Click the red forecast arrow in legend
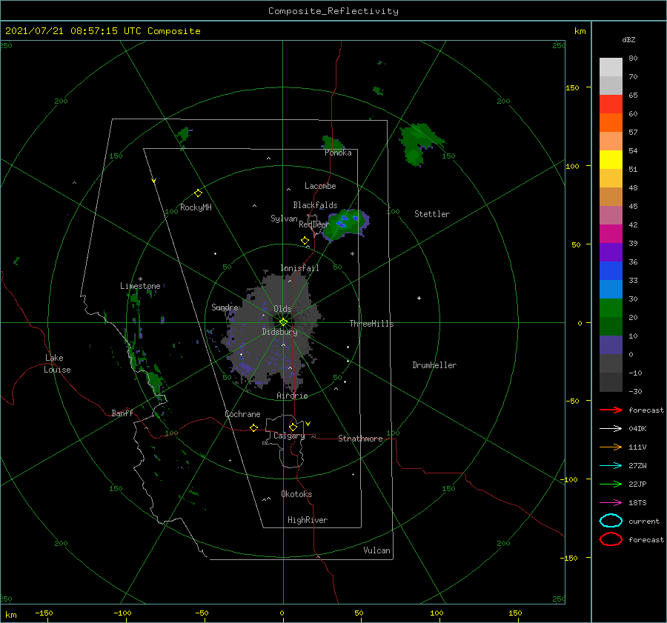 point(611,410)
